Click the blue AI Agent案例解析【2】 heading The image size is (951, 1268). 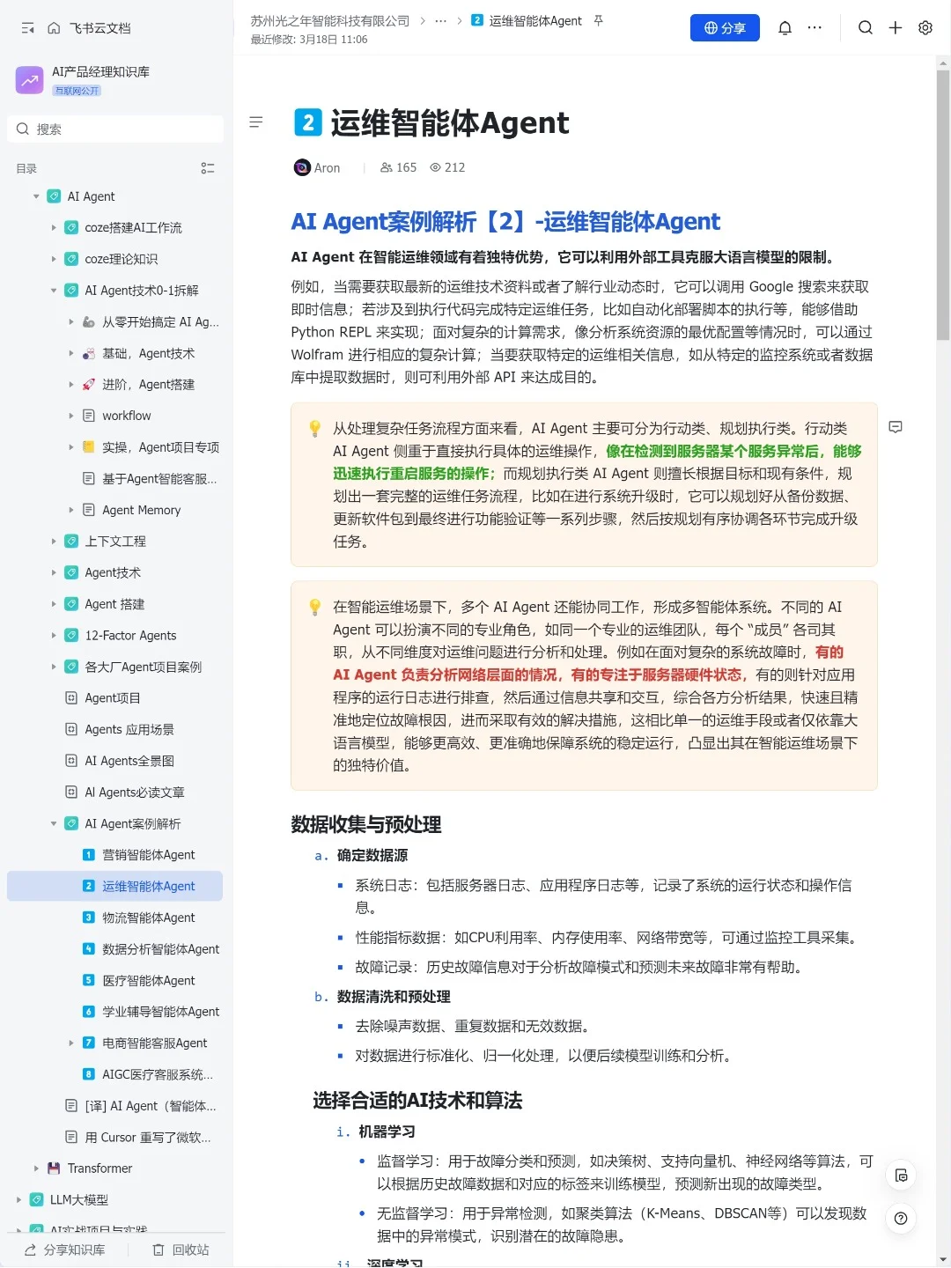point(505,222)
